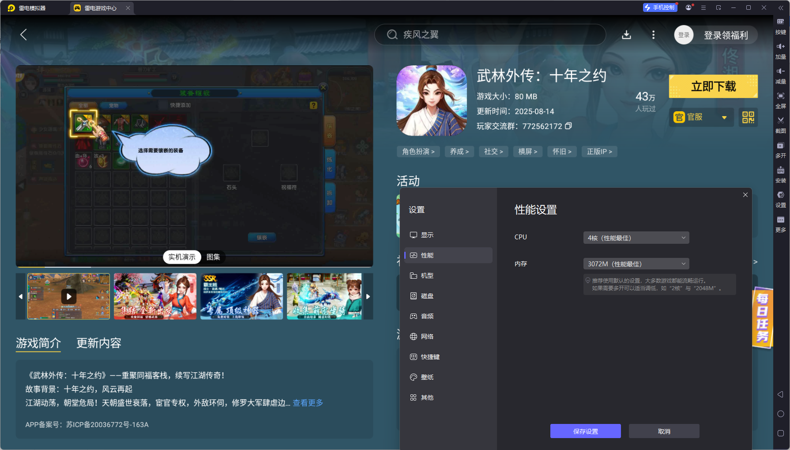Increase volume with 加量 icon
790x450 pixels.
coord(780,51)
